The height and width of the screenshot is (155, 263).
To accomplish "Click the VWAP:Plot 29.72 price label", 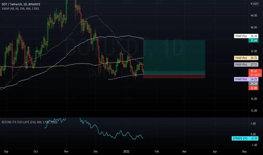I will pos(246,58).
